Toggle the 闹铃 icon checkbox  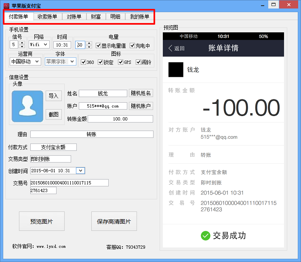138,62
